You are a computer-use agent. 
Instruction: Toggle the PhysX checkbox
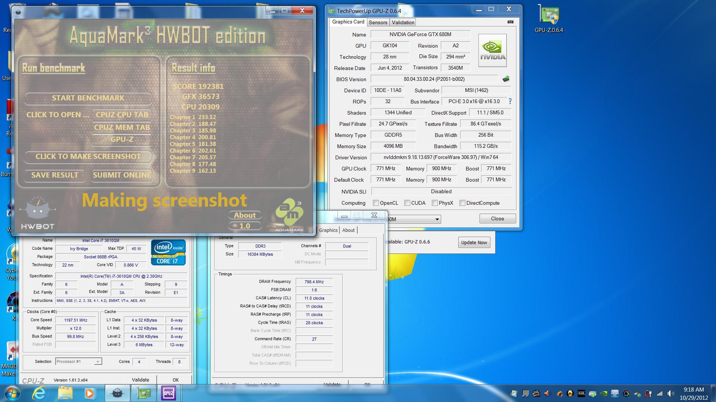(x=435, y=203)
